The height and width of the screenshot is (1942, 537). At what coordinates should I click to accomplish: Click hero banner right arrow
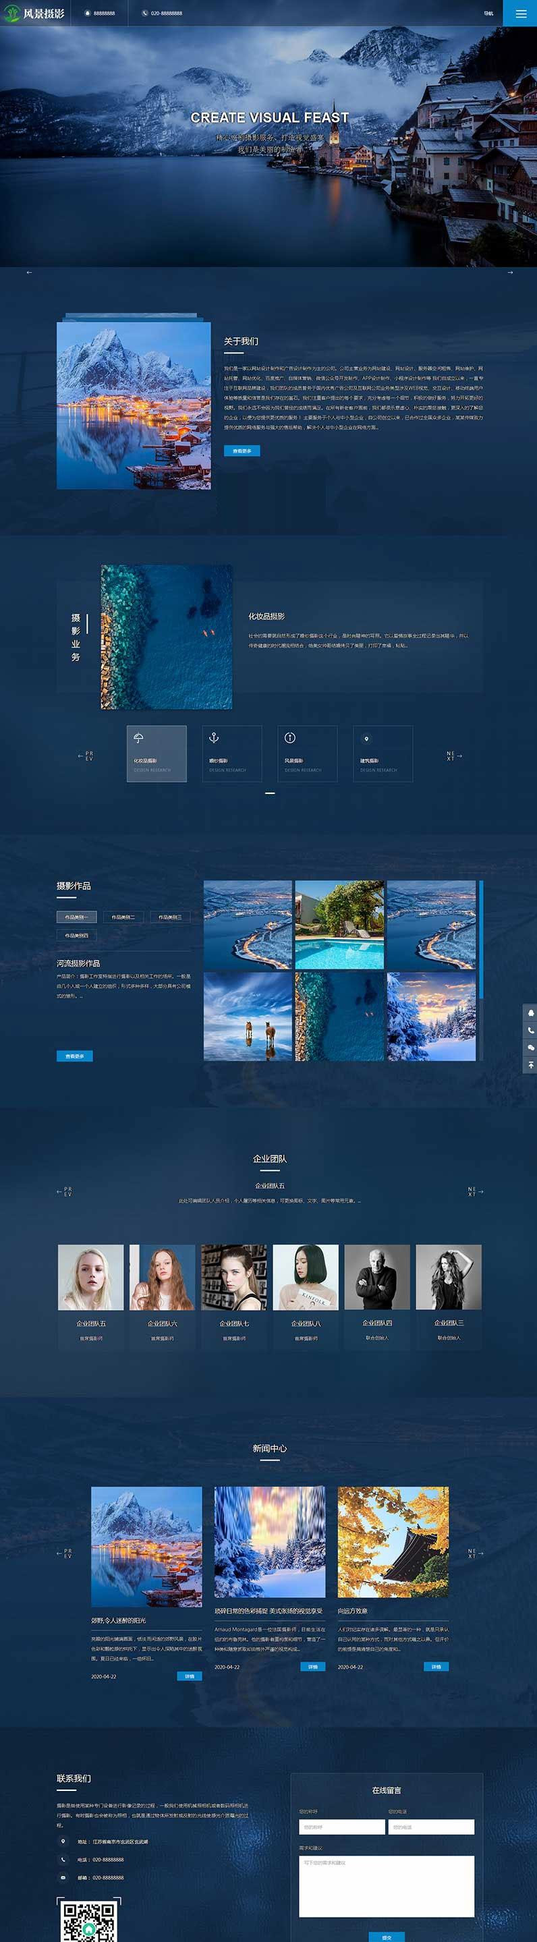click(x=510, y=272)
